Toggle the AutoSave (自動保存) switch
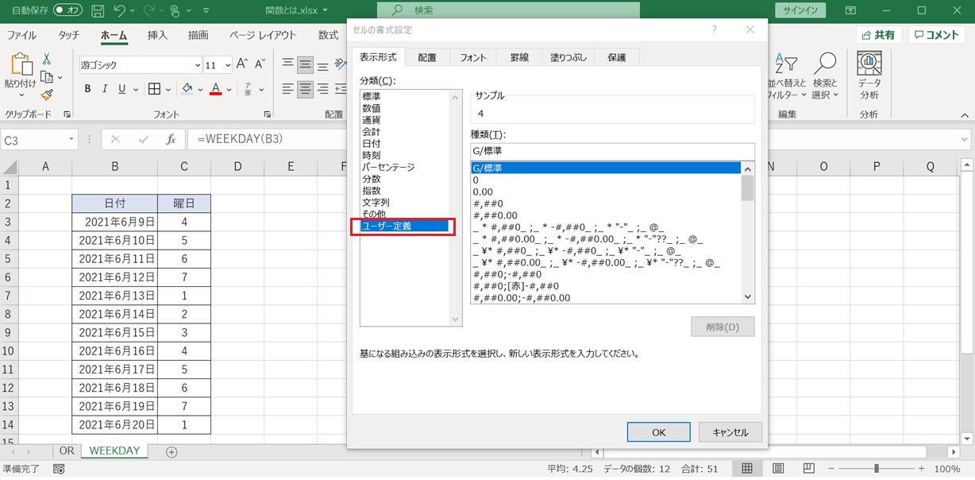The image size is (975, 480). pyautogui.click(x=68, y=11)
